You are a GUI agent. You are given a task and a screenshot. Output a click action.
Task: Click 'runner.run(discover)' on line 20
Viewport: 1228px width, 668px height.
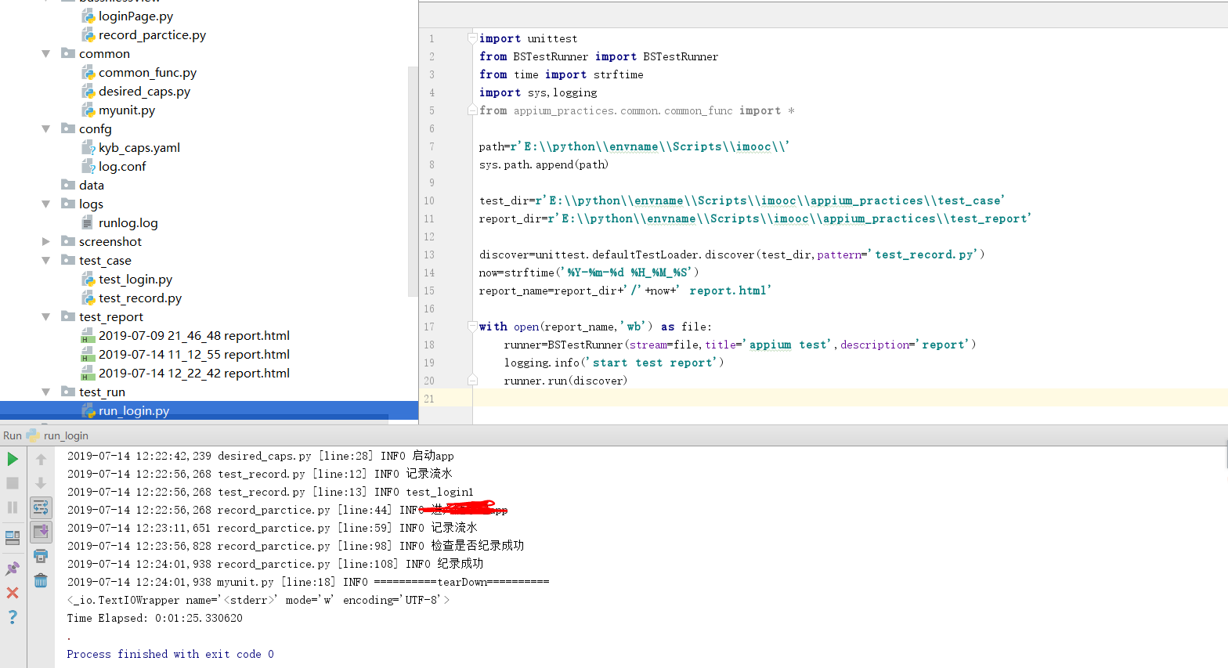click(x=565, y=381)
